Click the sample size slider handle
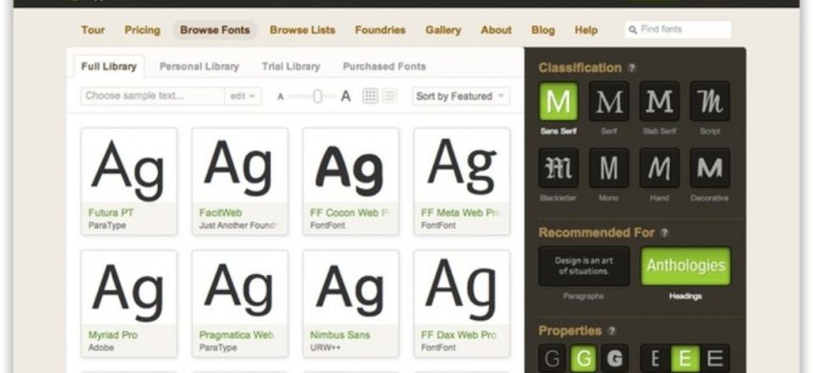This screenshot has width=813, height=373. coord(318,96)
